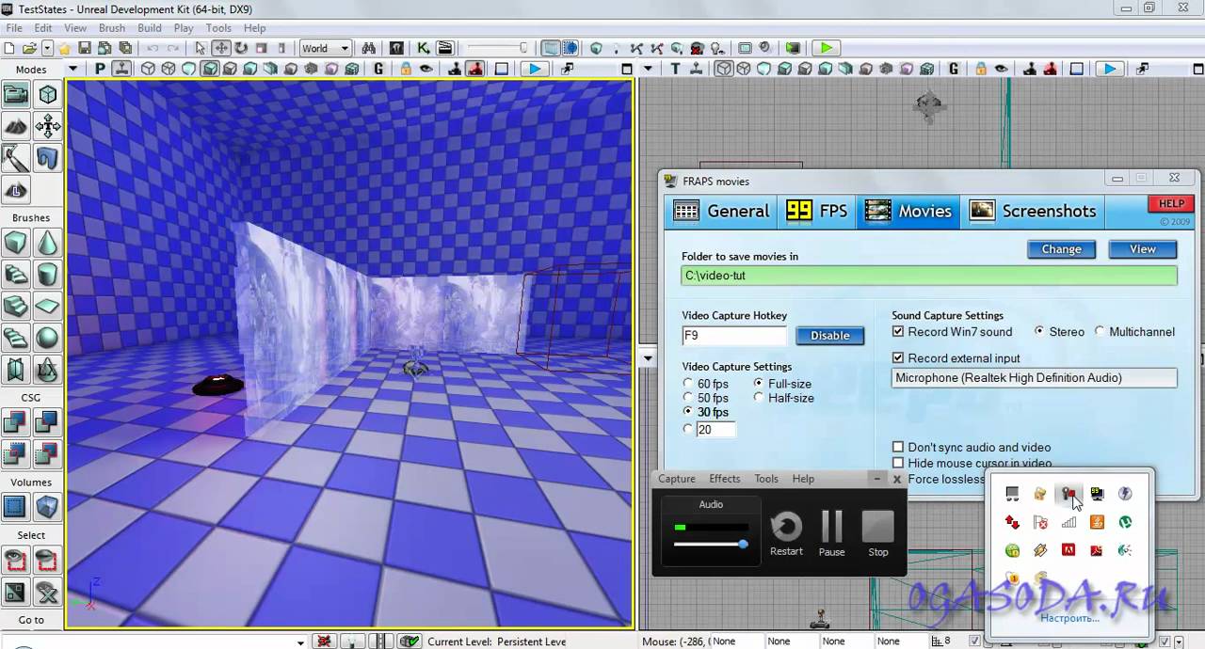
Task: Click the Save level floppy icon
Action: [x=85, y=48]
